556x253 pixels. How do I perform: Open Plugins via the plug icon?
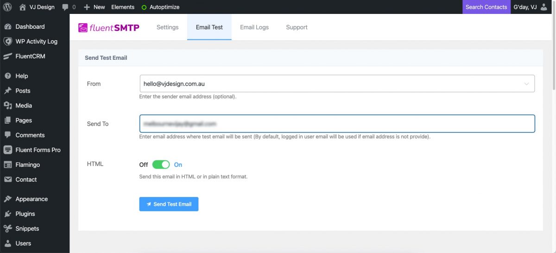[7, 214]
